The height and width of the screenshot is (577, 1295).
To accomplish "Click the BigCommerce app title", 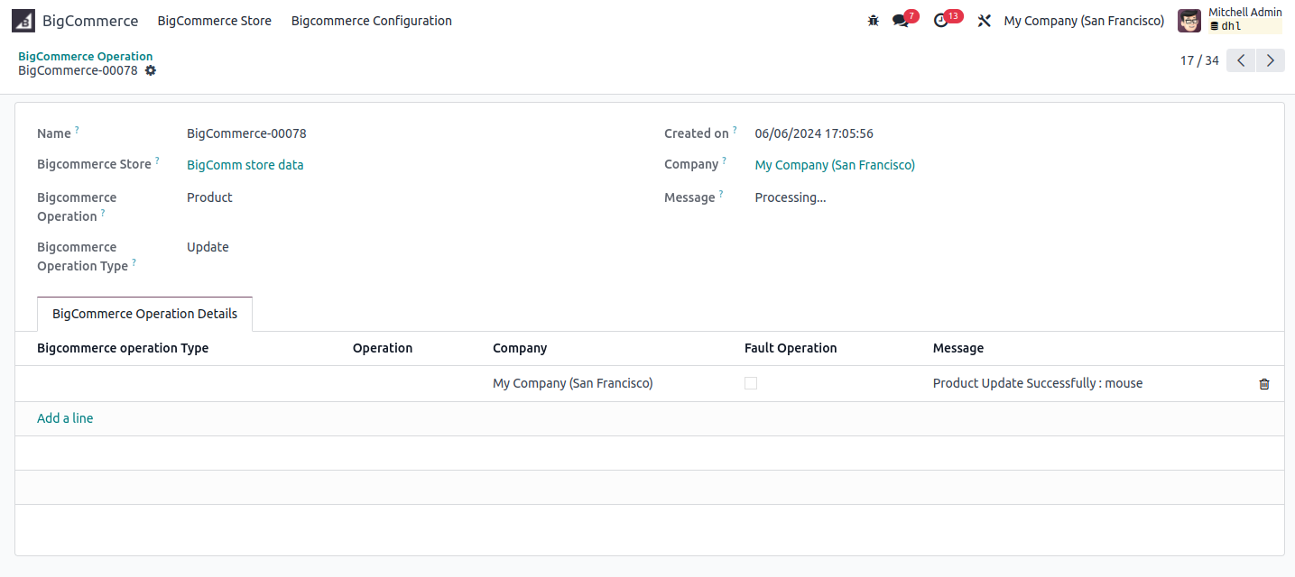I will click(x=90, y=21).
